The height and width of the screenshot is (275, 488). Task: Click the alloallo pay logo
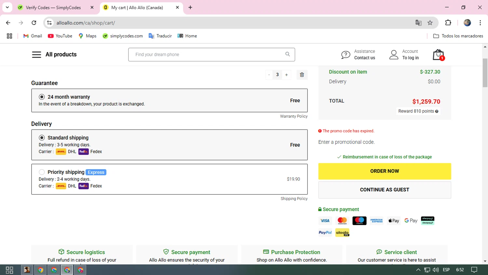coord(342,232)
